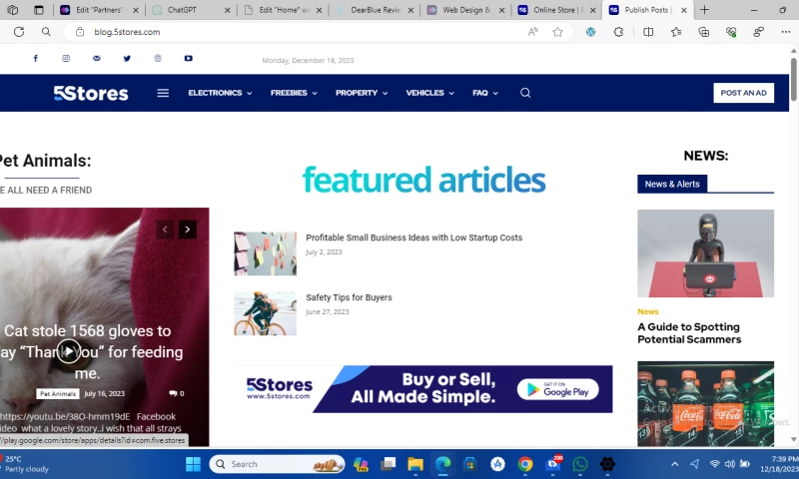Open A Guide to Spotting Potential Scammers

point(689,333)
